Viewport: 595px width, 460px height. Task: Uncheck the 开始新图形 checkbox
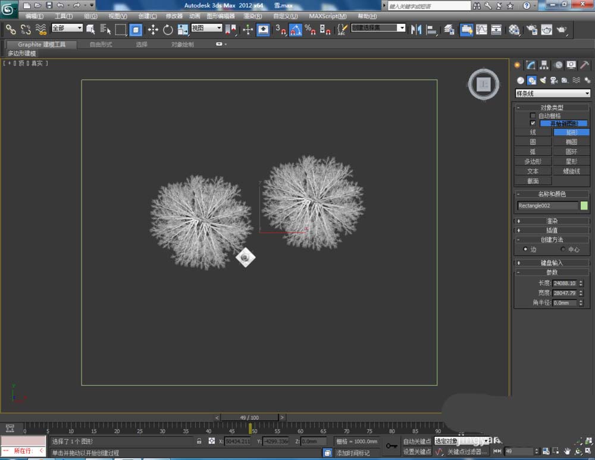pyautogui.click(x=533, y=123)
